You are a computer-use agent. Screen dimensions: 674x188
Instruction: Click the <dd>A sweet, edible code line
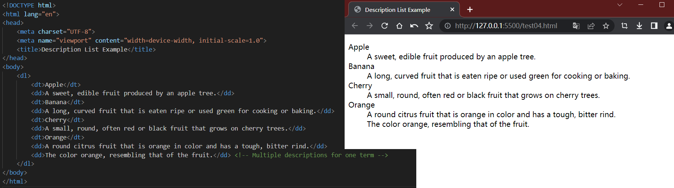133,93
